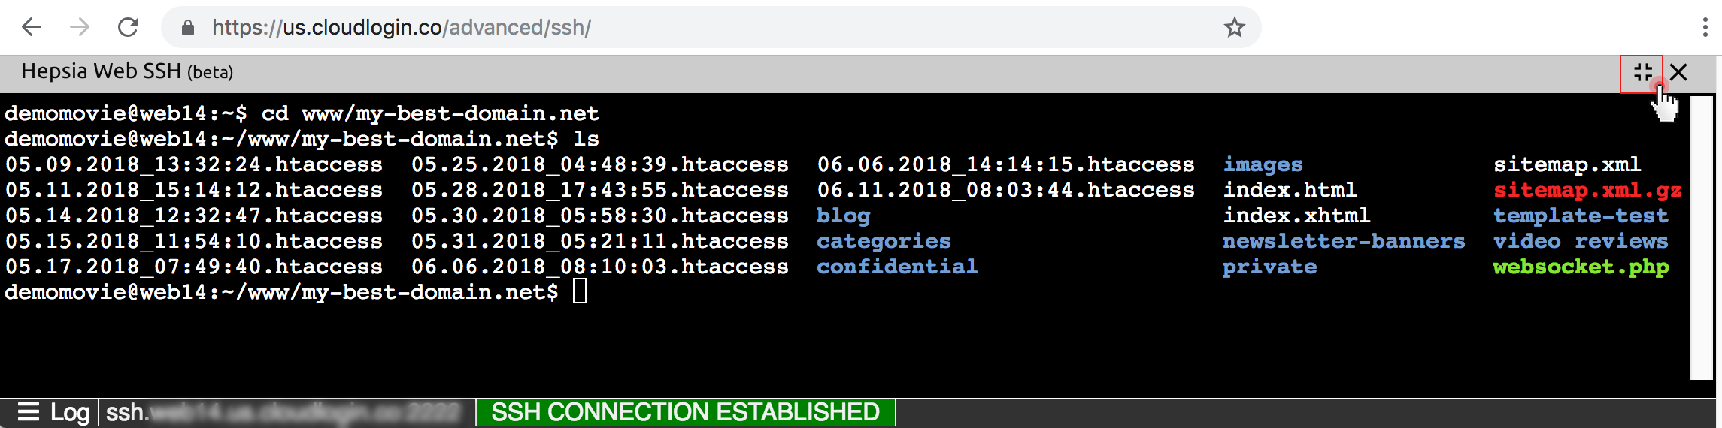Click the blog directory name

843,216
